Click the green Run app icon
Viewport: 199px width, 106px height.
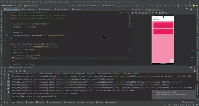(137, 6)
